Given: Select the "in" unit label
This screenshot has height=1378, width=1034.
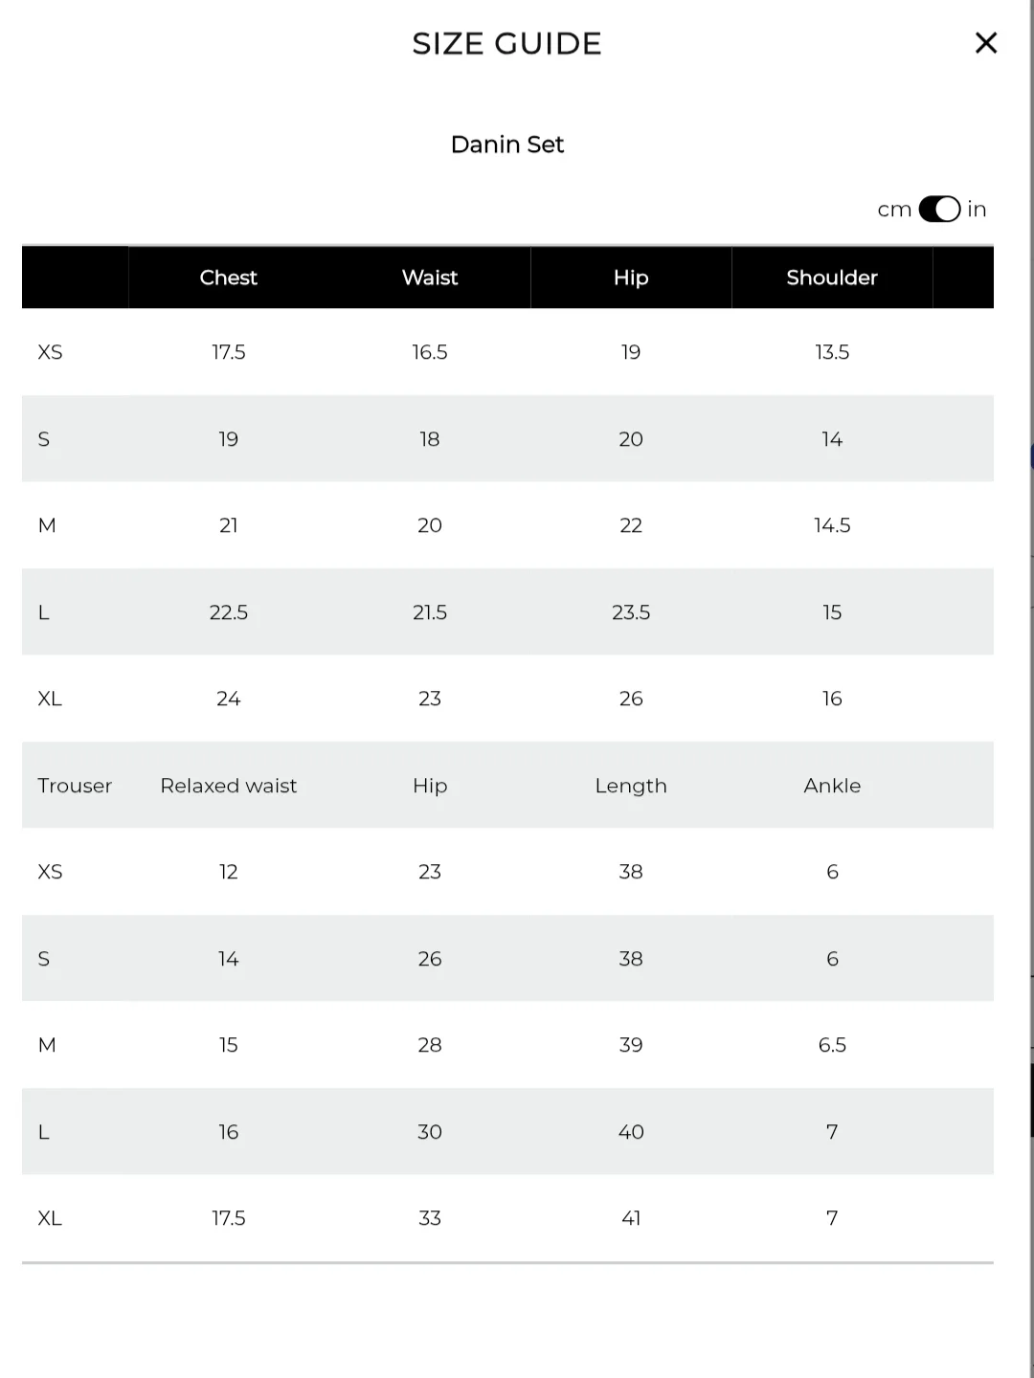Looking at the screenshot, I should coord(977,210).
